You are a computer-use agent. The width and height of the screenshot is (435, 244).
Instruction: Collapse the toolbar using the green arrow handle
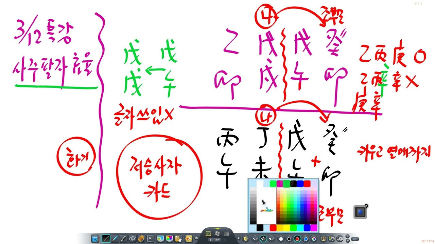(x=217, y=229)
